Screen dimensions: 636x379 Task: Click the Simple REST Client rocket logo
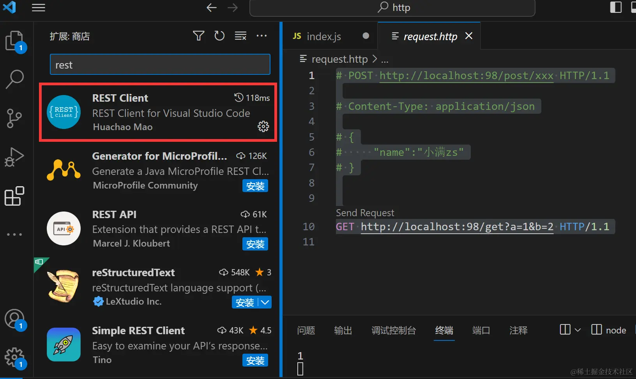coord(64,345)
